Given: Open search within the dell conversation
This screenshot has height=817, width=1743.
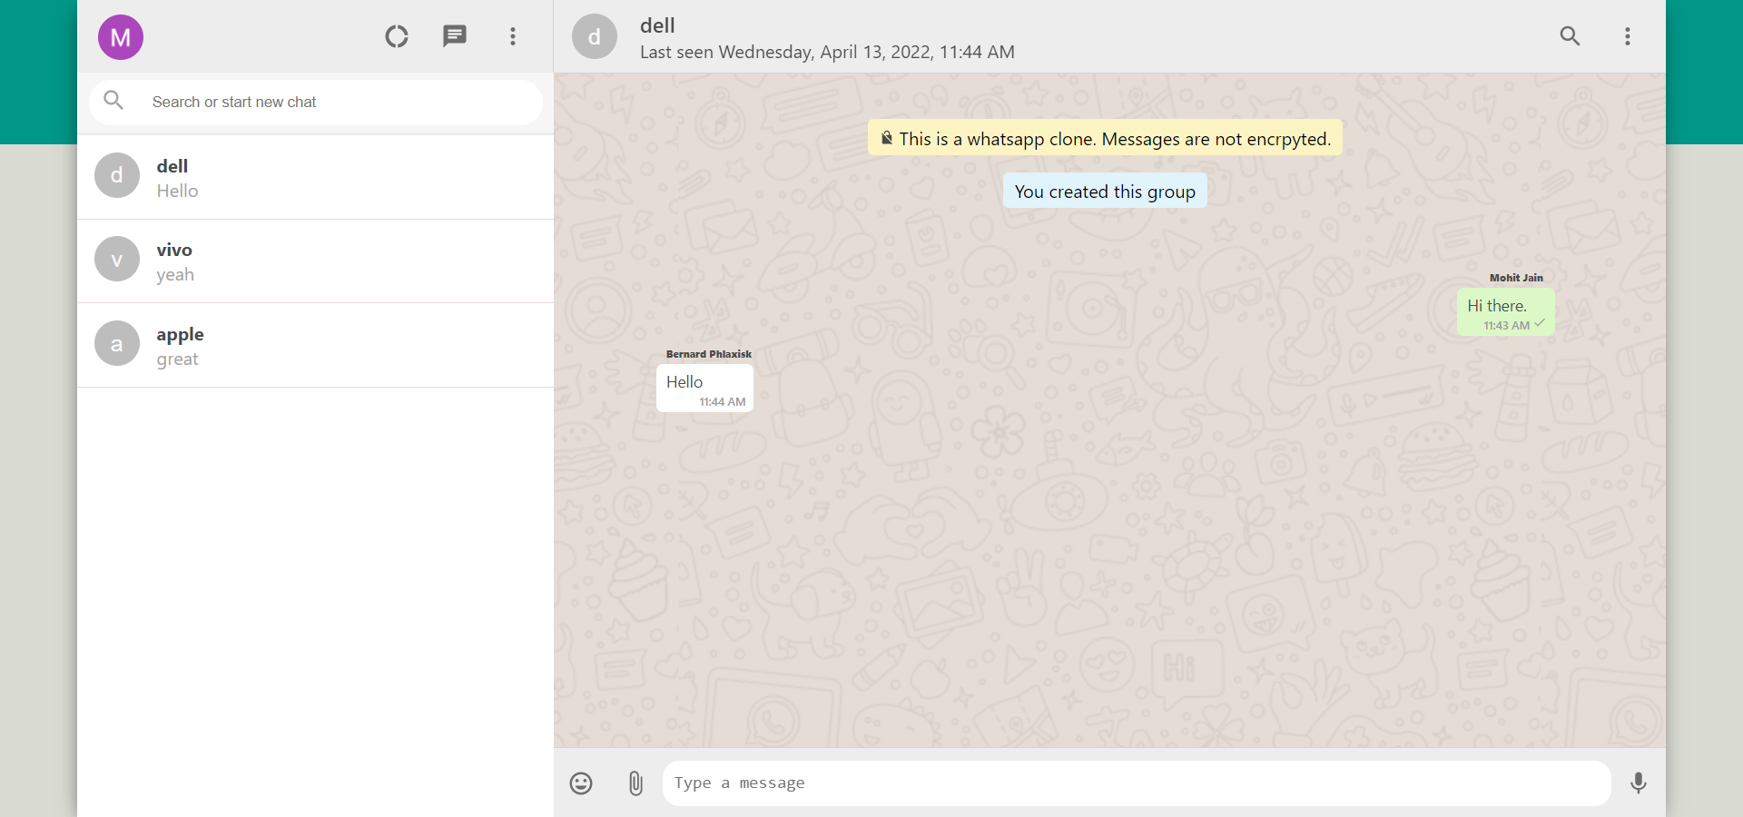Looking at the screenshot, I should pos(1570,36).
